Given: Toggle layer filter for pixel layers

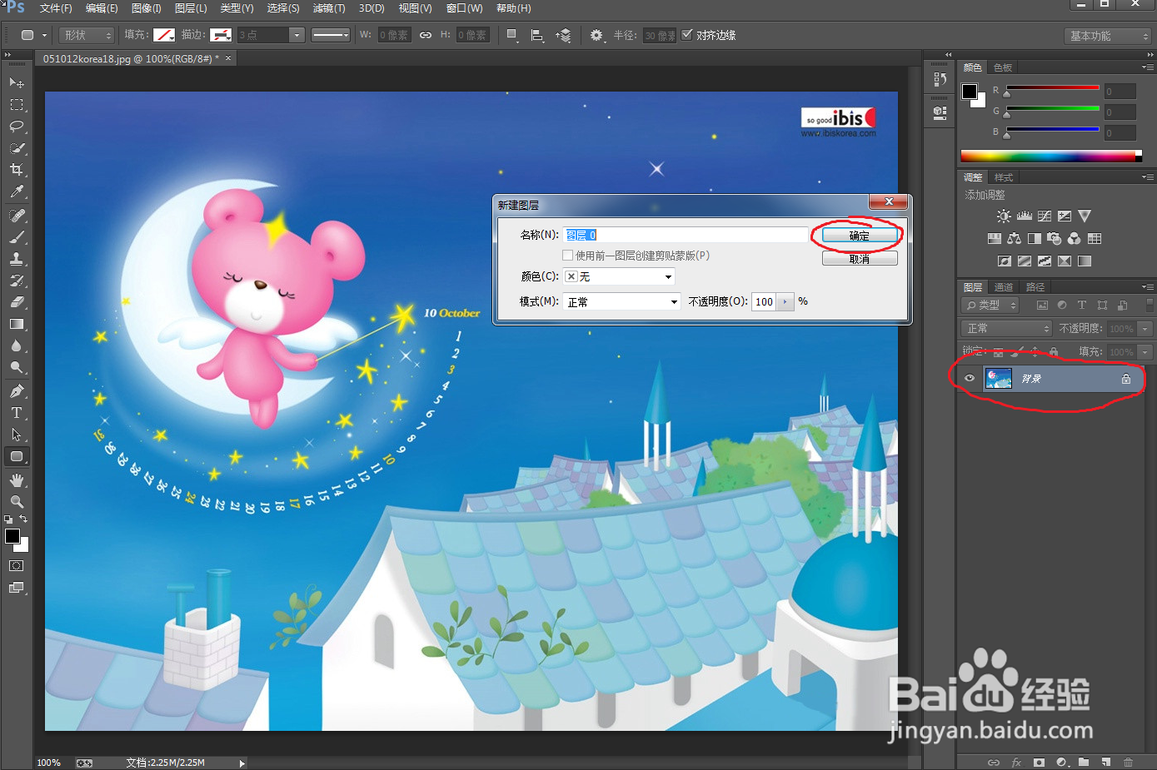Looking at the screenshot, I should pos(1042,306).
